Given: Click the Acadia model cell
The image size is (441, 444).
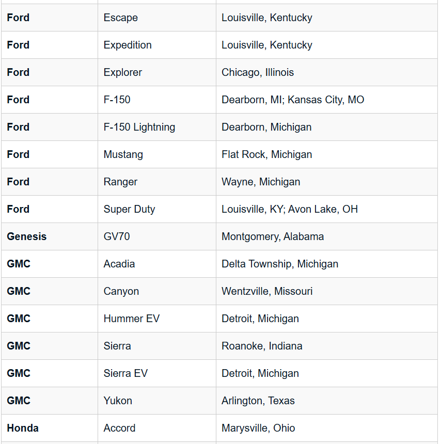Looking at the screenshot, I should click(119, 264).
